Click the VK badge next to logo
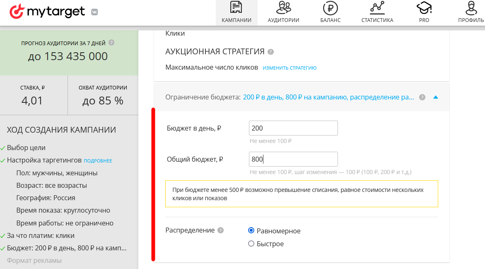This screenshot has height=269, width=485. pyautogui.click(x=95, y=12)
